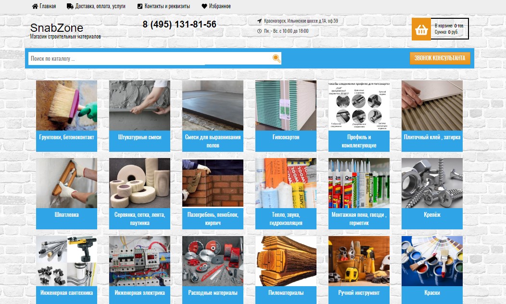The height and width of the screenshot is (304, 506).
Task: Click the Краски label
Action: tap(432, 293)
